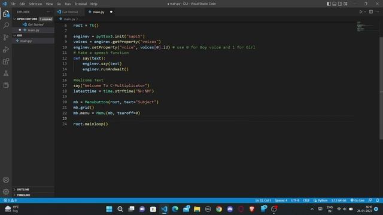Screen dimensions: 383x215
Task: Click the activity bar icon below Testing
Action: pyautogui.click(x=6, y=85)
